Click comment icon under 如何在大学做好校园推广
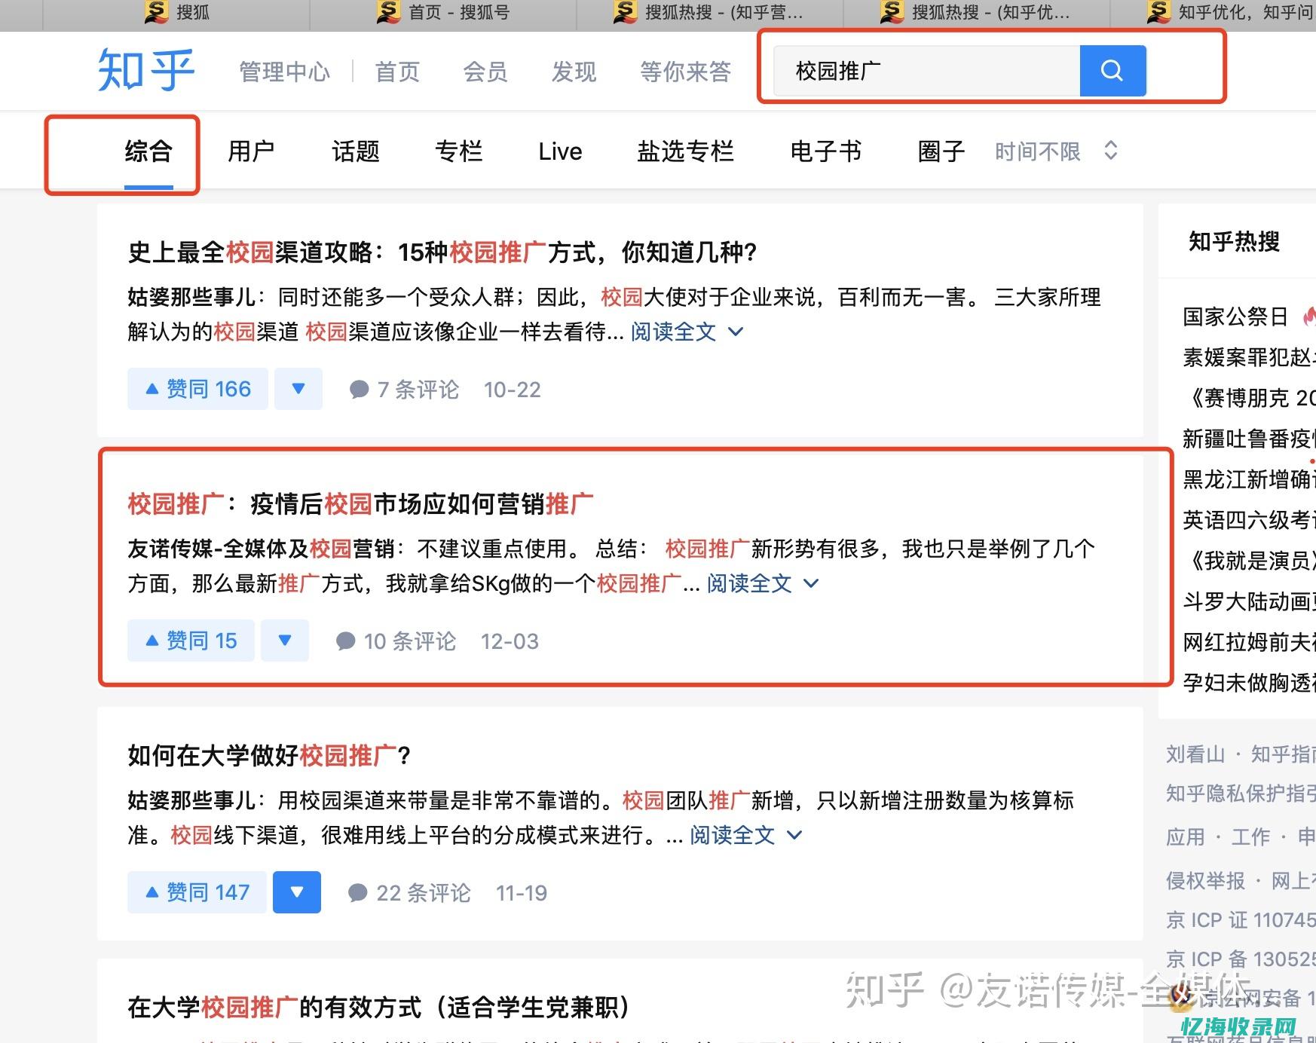Viewport: 1316px width, 1043px height. [x=358, y=892]
